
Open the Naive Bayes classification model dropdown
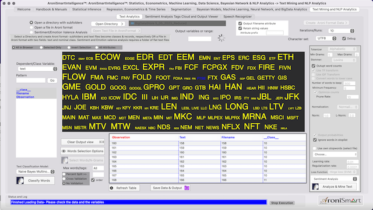click(x=36, y=171)
